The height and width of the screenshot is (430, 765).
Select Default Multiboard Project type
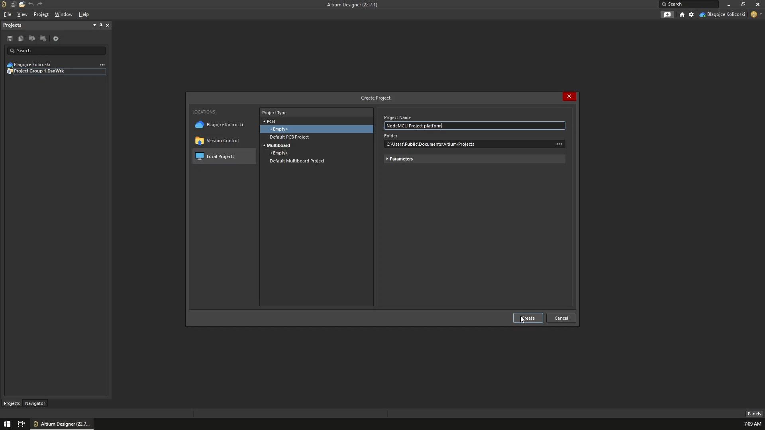(x=297, y=161)
